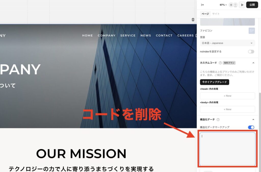Click the favicon thumbnail image
261x172 pixels.
click(x=252, y=31)
